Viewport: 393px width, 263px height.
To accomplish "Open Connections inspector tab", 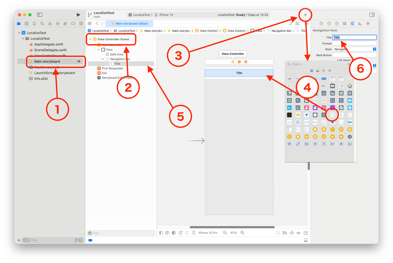I will click(368, 24).
